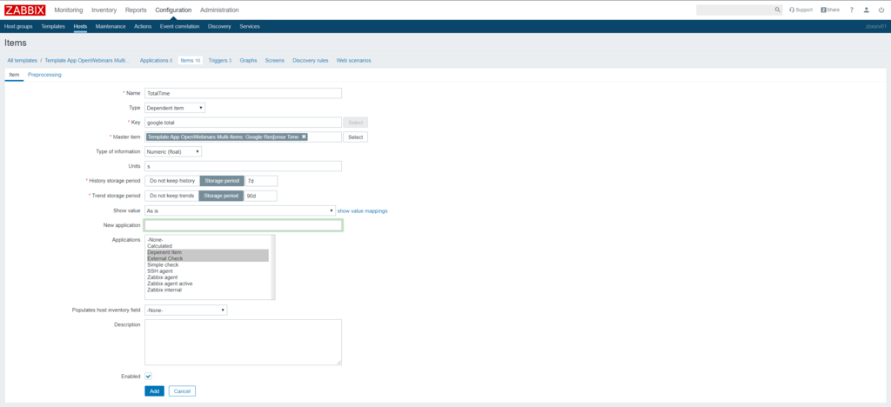Click the power sign-out icon
This screenshot has width=891, height=407.
coord(881,10)
